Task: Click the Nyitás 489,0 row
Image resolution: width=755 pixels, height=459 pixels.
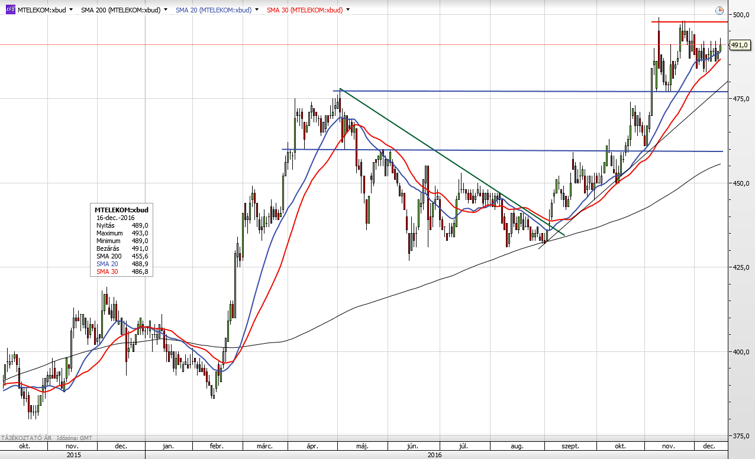Action: 122,225
